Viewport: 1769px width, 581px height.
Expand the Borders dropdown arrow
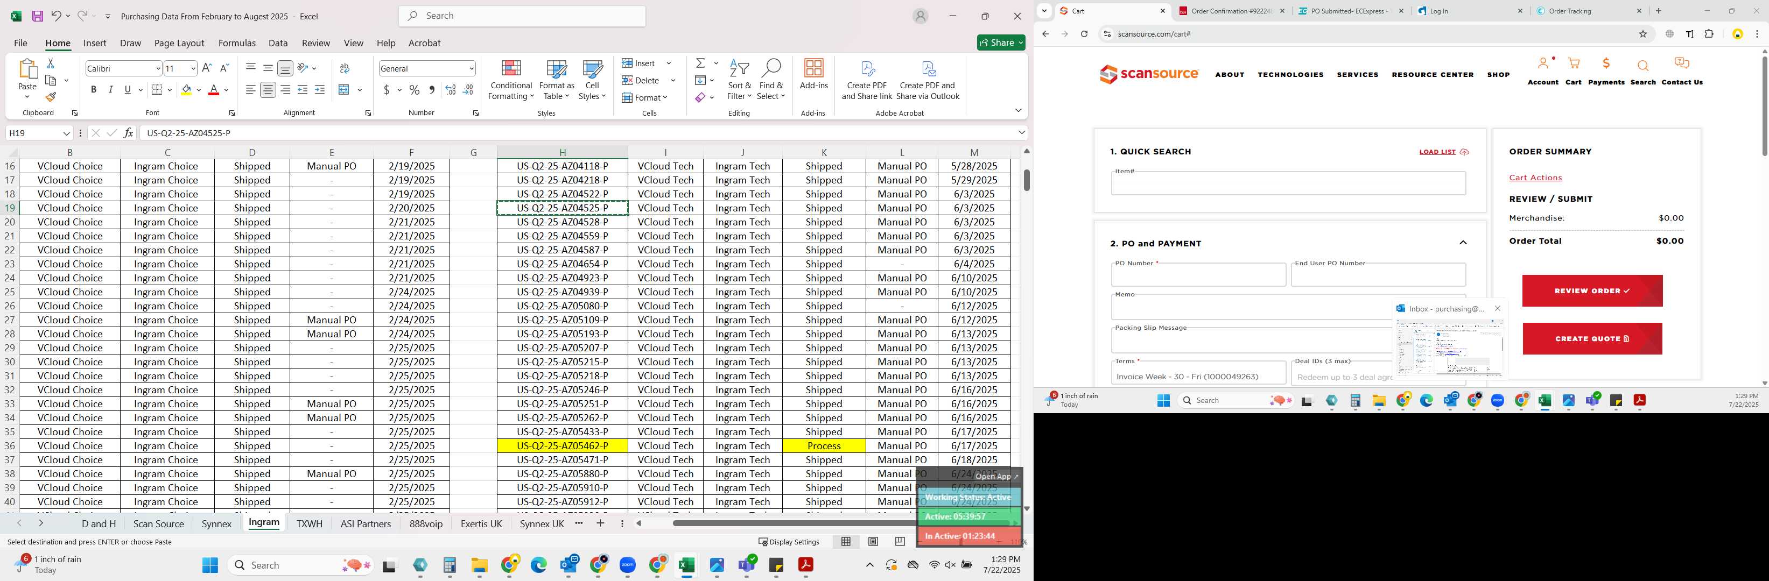[x=171, y=90]
